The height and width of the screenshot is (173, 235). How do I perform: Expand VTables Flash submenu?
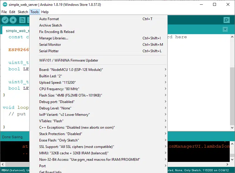[x=98, y=121]
